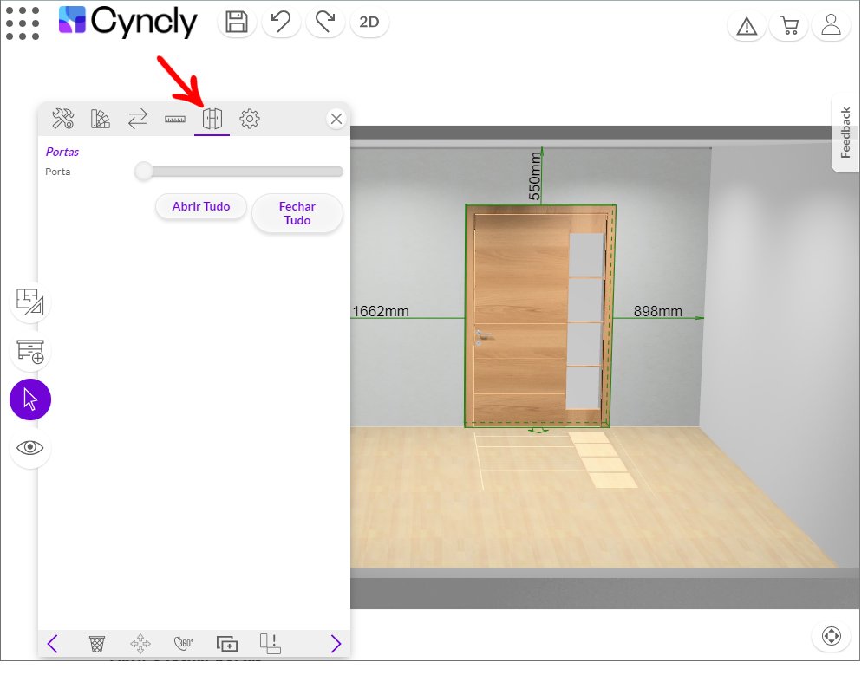Click the door handle on the model
The width and height of the screenshot is (868, 675).
point(483,336)
